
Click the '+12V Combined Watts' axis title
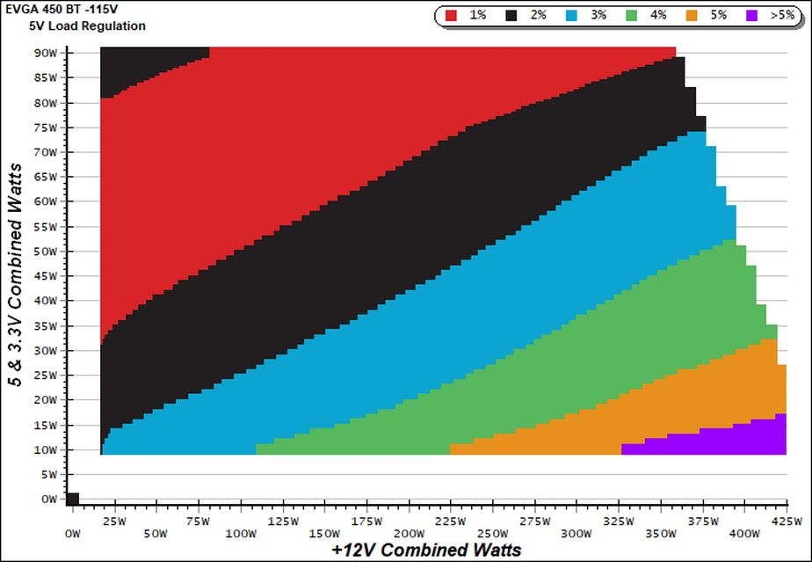point(426,550)
